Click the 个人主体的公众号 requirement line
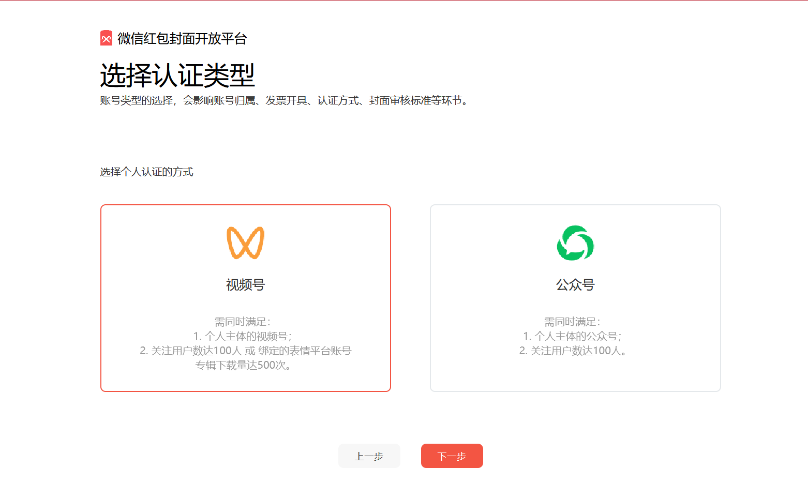 572,336
